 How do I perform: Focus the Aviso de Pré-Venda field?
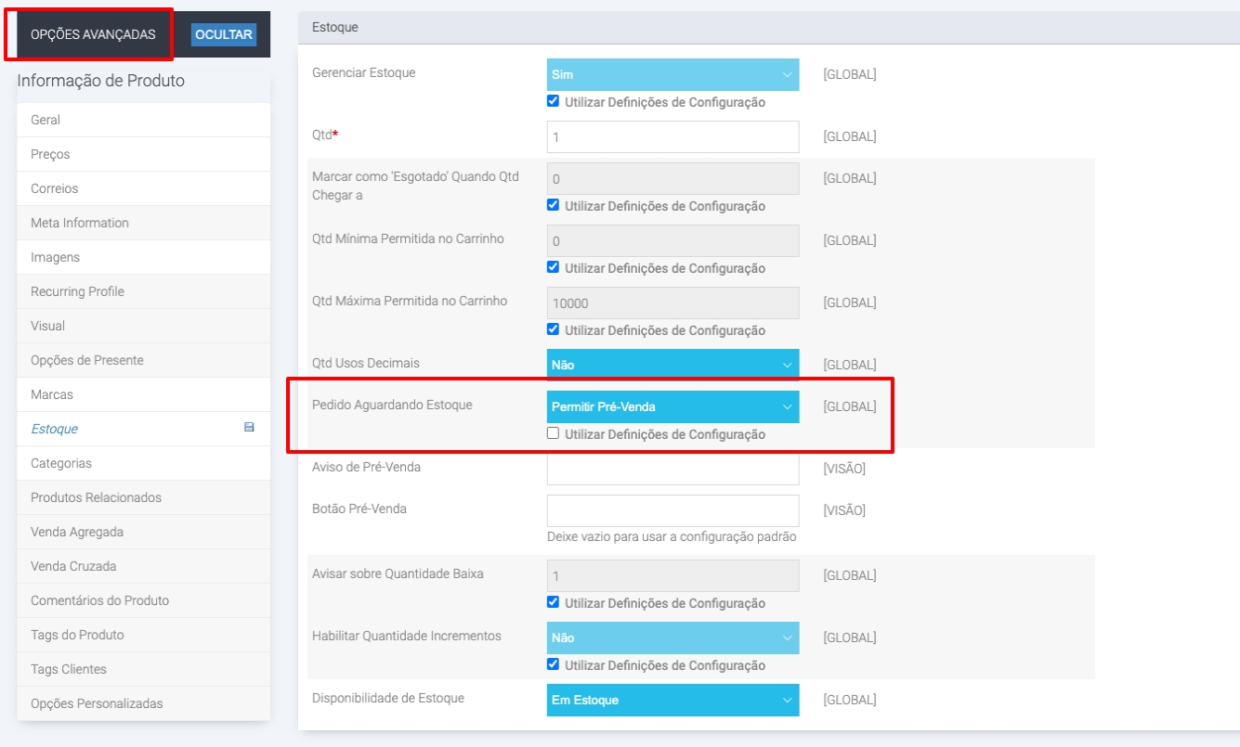tap(672, 469)
